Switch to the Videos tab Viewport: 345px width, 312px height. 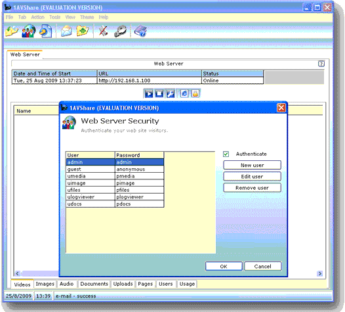[22, 284]
